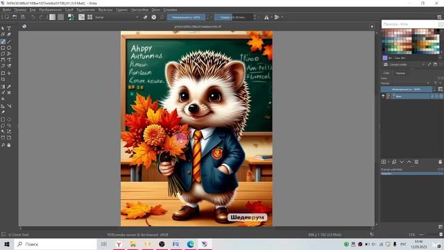The height and width of the screenshot is (250, 444).
Task: Adjust the toolbar brush size slider
Action: pyautogui.click(x=233, y=17)
